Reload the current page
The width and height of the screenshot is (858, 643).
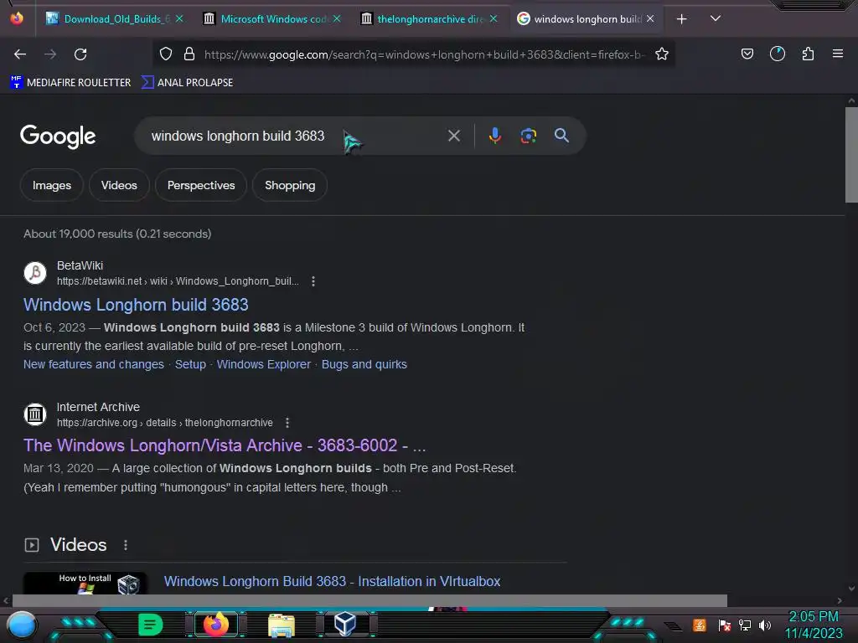pyautogui.click(x=80, y=54)
